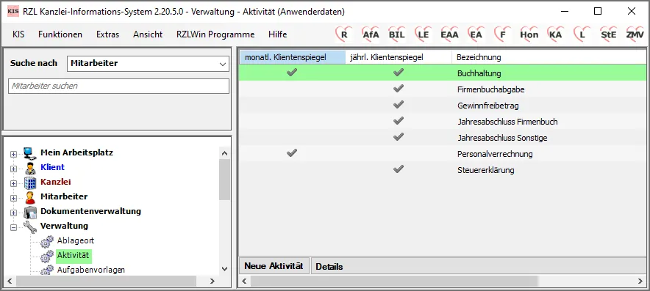Launch the Hon heart program icon
The width and height of the screenshot is (650, 291).
point(529,34)
